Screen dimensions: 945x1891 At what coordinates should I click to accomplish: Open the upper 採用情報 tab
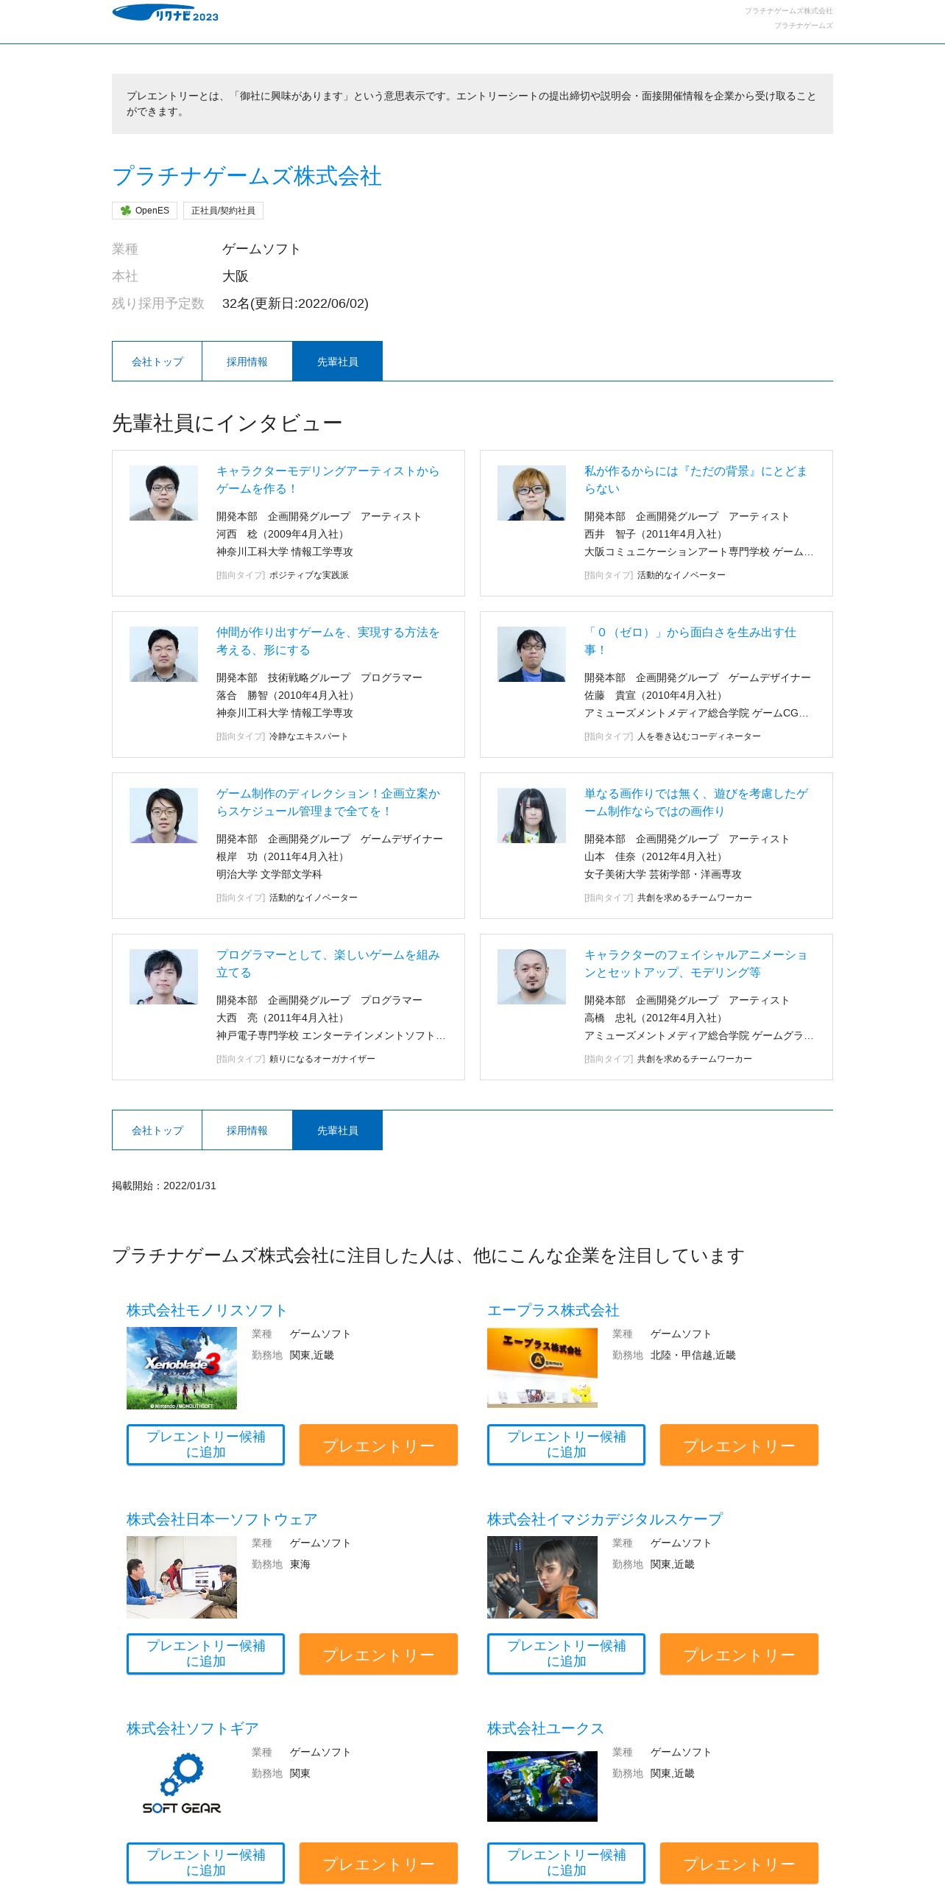point(247,362)
